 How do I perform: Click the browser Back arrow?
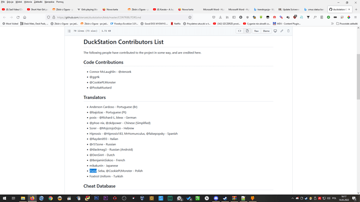pyautogui.click(x=4, y=17)
